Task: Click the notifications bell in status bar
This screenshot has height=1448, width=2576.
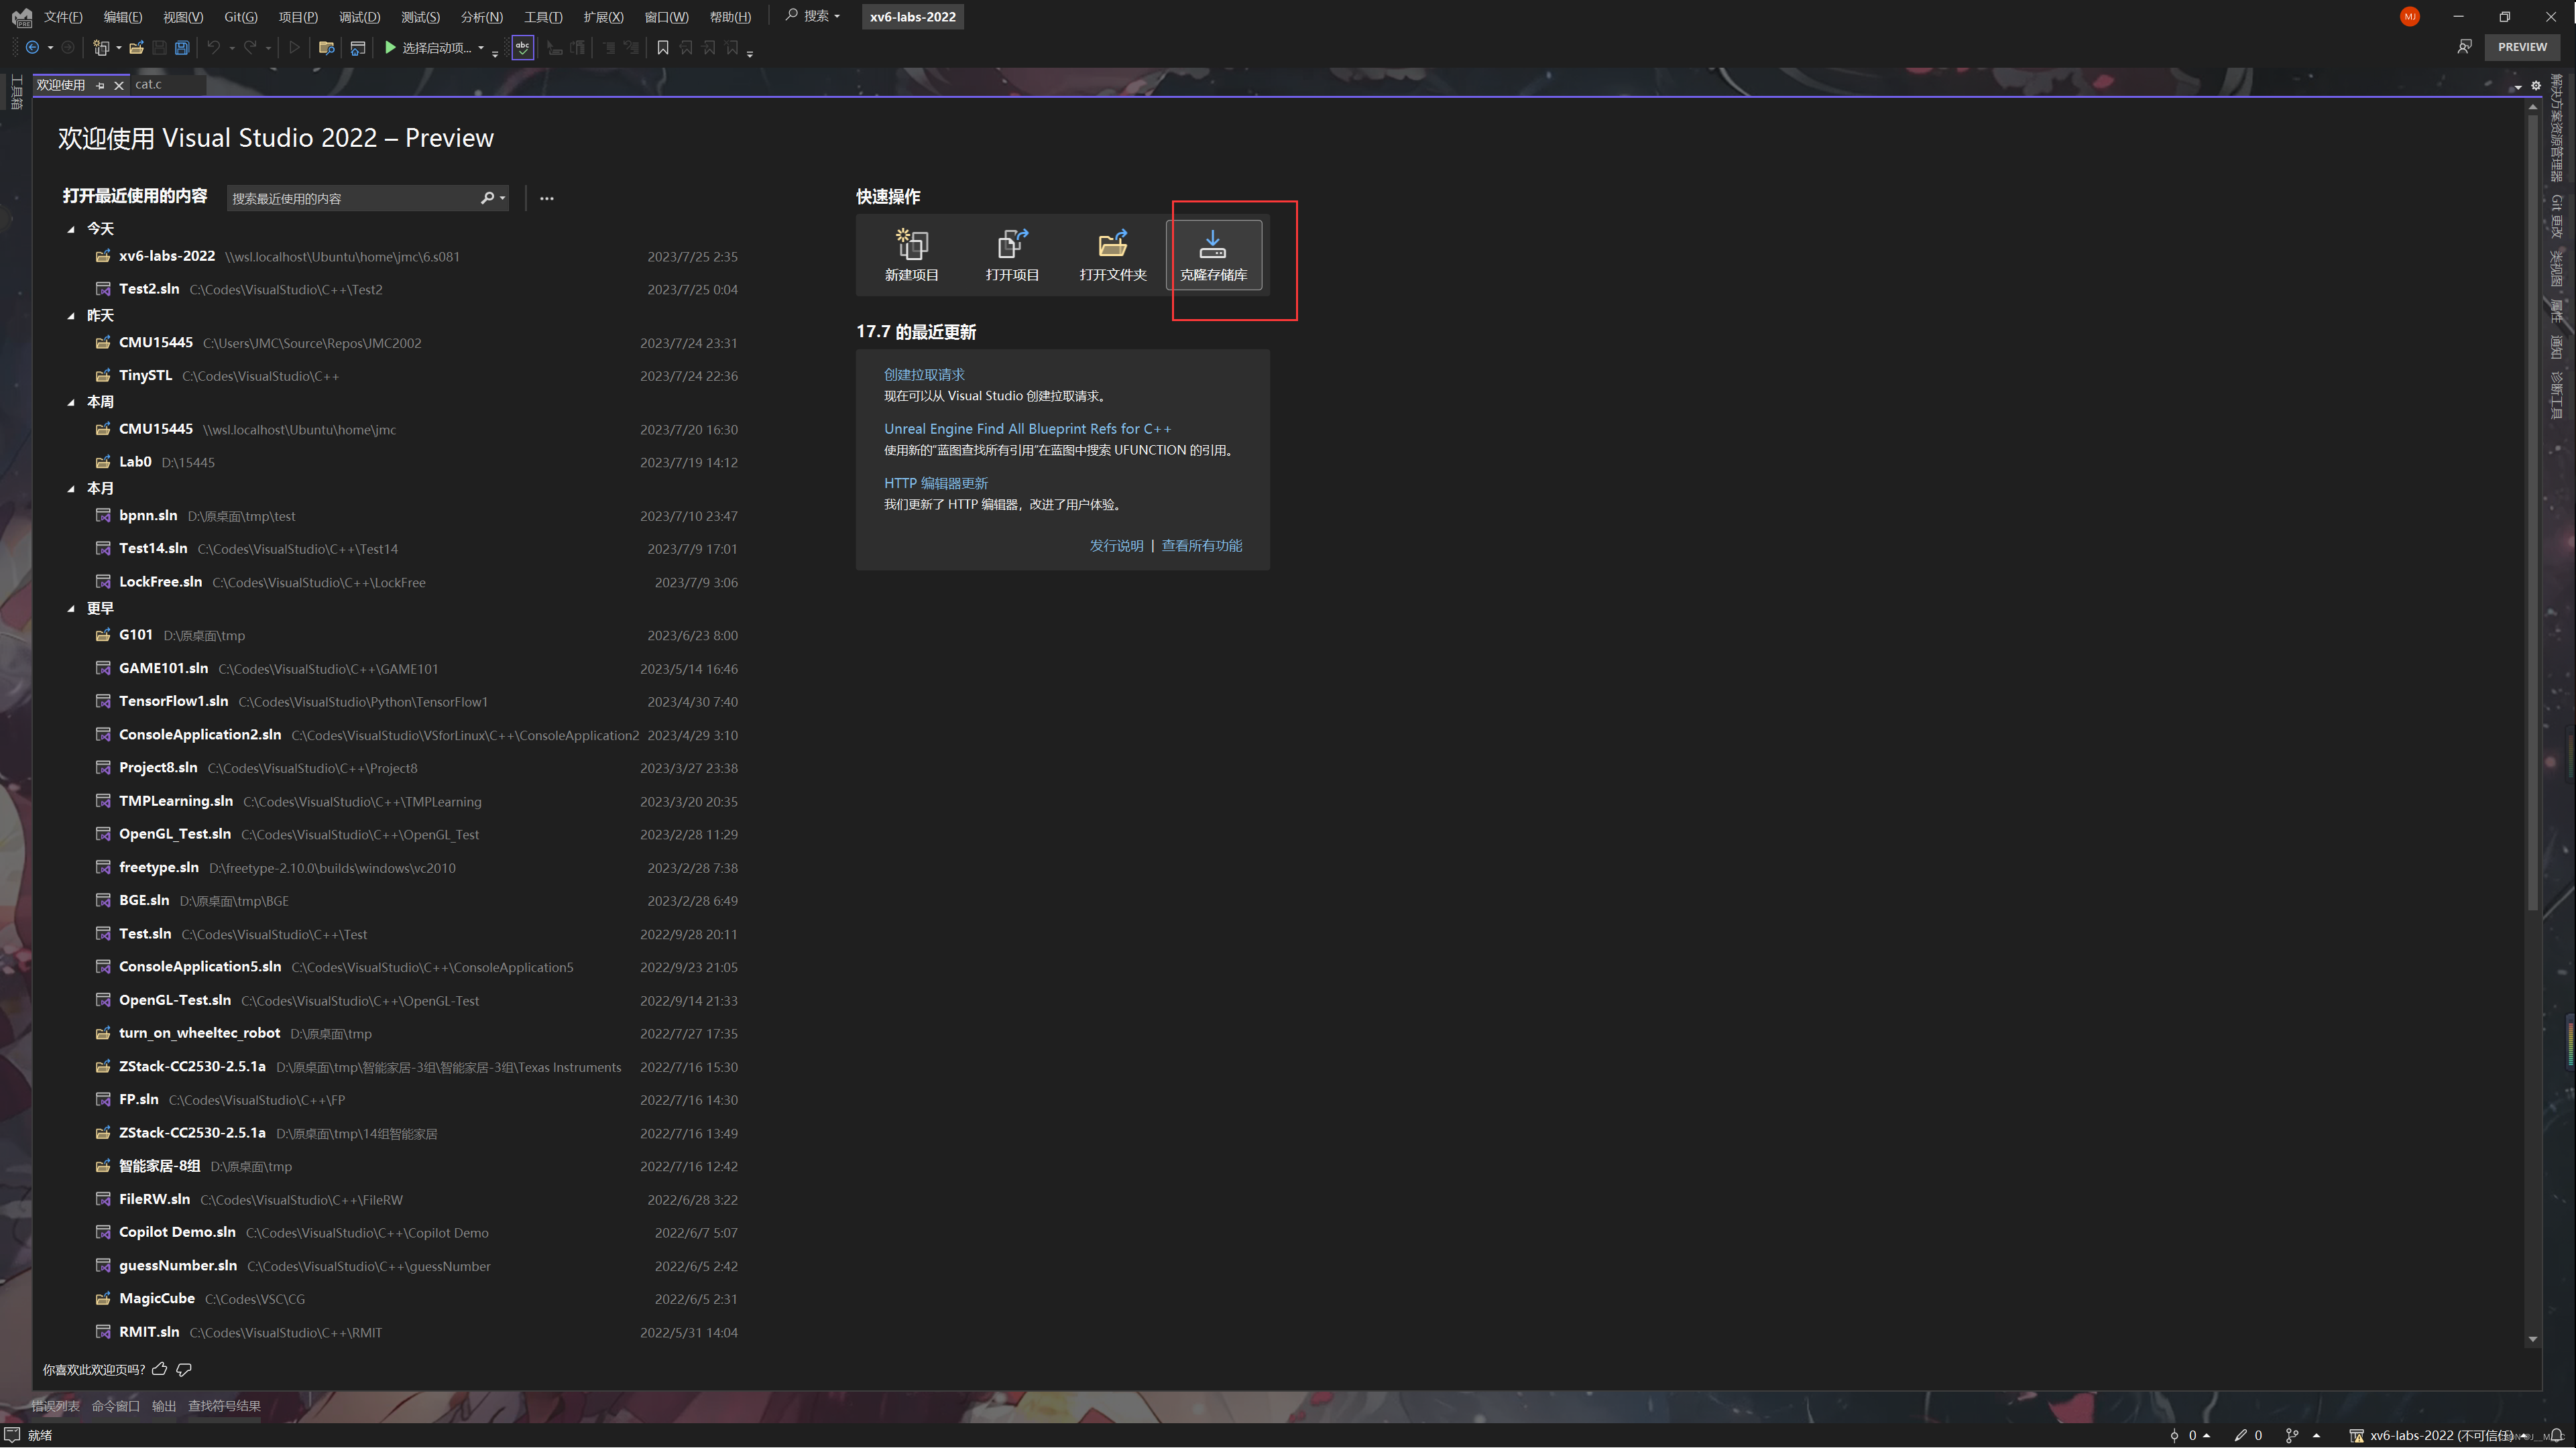Action: pyautogui.click(x=2557, y=1435)
